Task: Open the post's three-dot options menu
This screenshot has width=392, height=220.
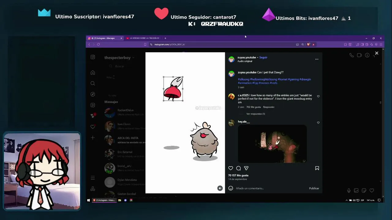Action: tap(317, 59)
